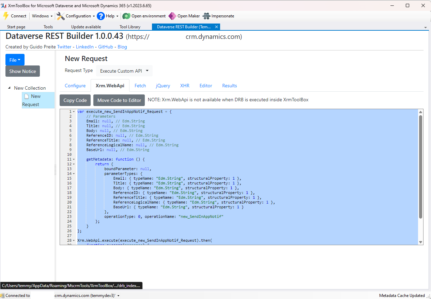Open the File dropdown button
431x299 pixels.
pos(15,60)
